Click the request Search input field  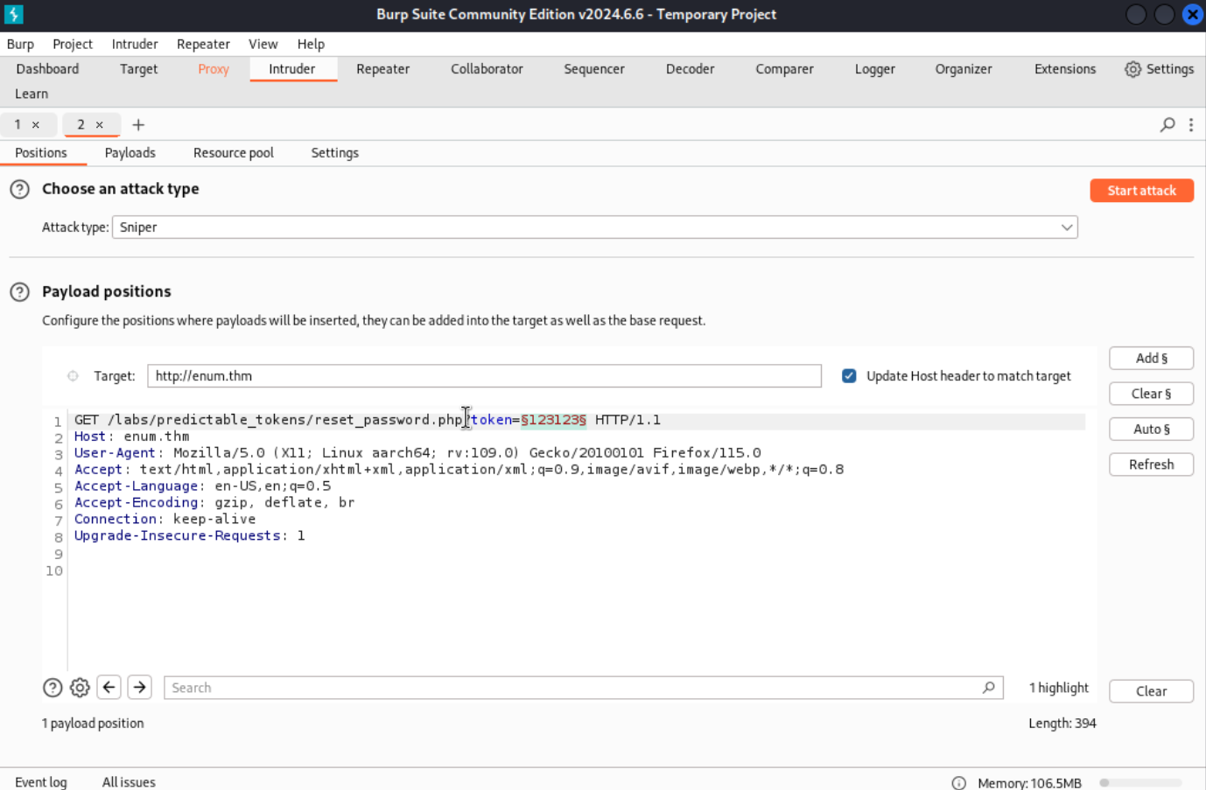pyautogui.click(x=583, y=688)
